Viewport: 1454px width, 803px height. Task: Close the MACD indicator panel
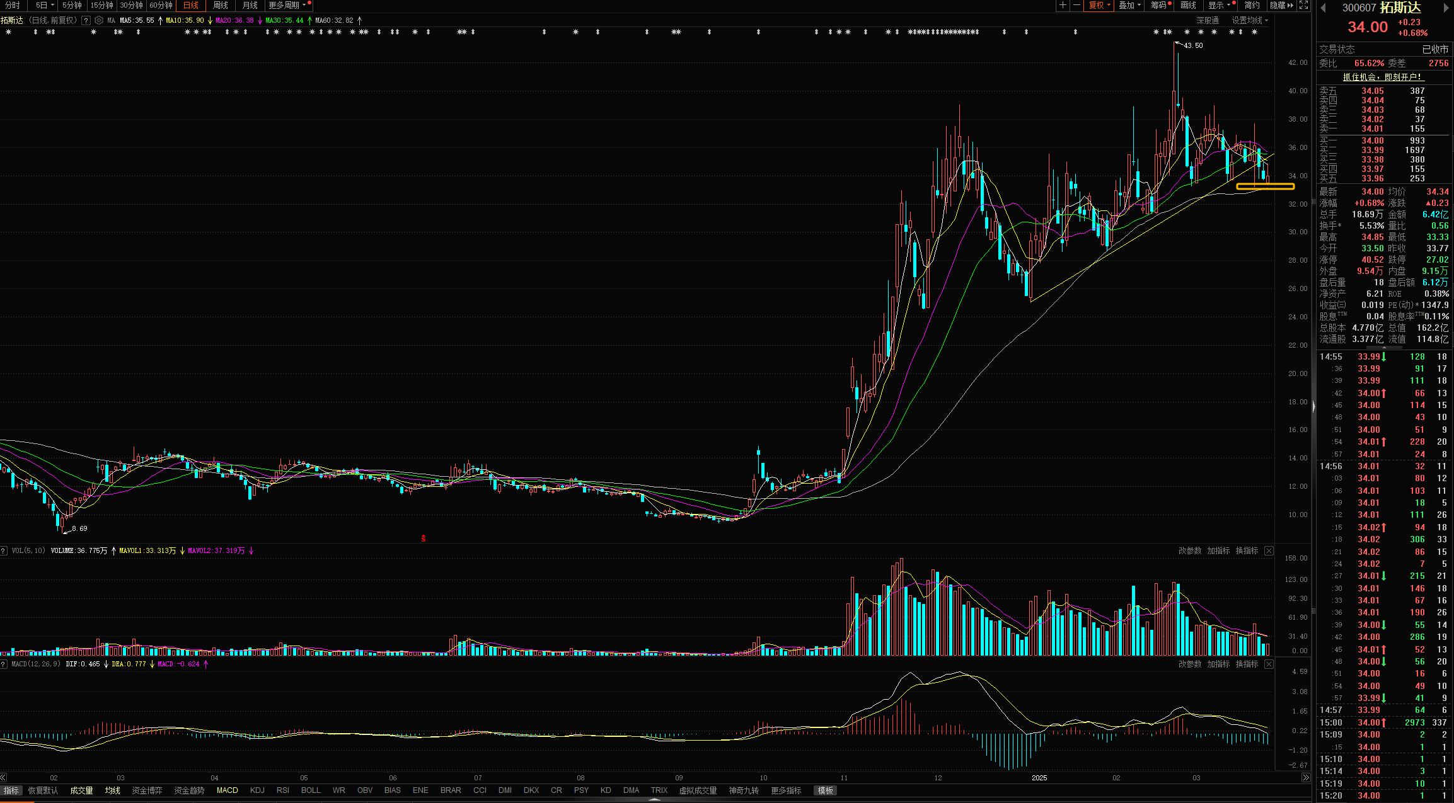[x=1269, y=664]
